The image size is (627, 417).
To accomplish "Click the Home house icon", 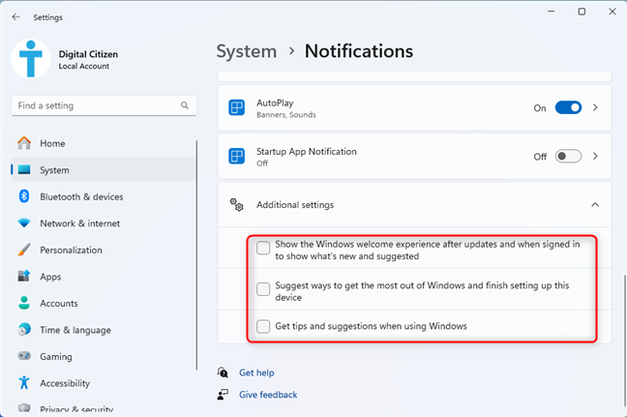I will [x=24, y=143].
